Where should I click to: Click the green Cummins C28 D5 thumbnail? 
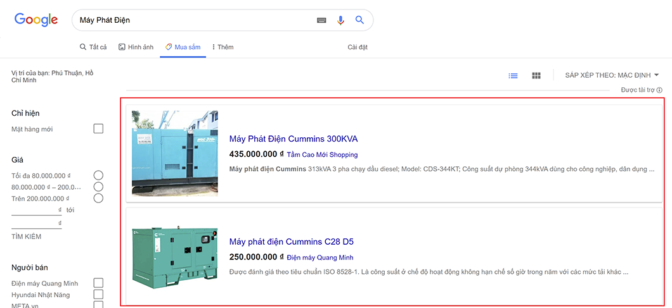click(x=175, y=257)
